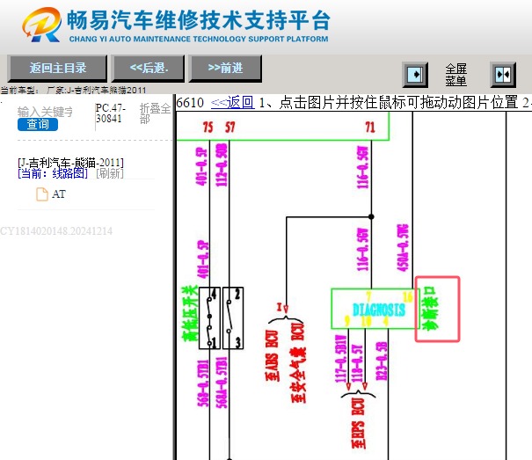The width and height of the screenshot is (532, 460).
Task: Open the 当前:线路图 link
Action: [53, 173]
